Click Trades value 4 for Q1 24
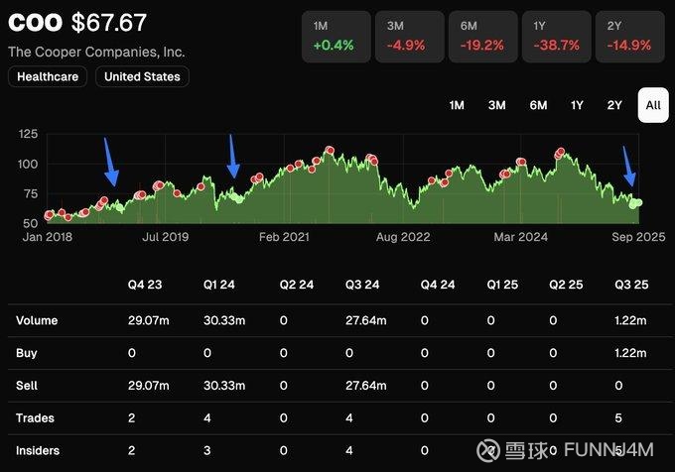Viewport: 675px width, 472px height. (207, 418)
